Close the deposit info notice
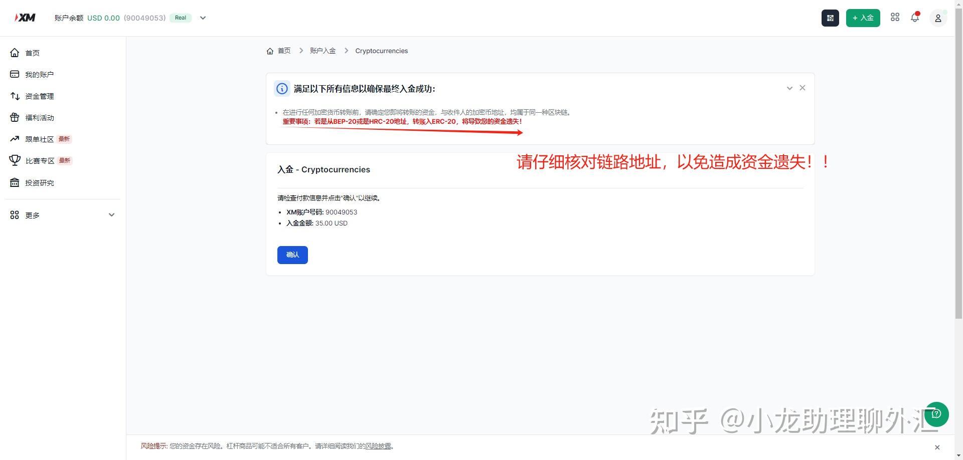The image size is (963, 460). click(802, 88)
